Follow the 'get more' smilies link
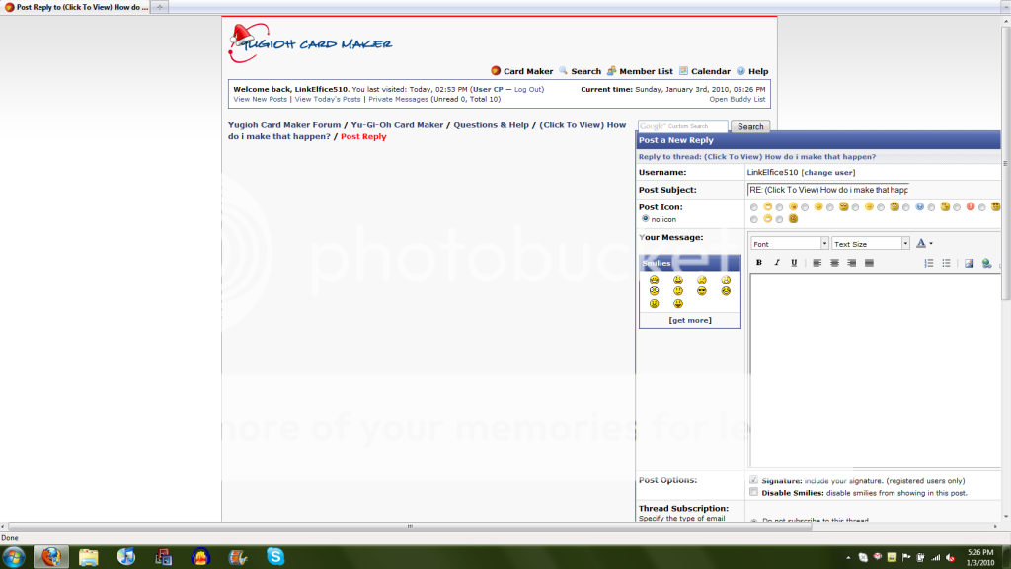The height and width of the screenshot is (569, 1011). (689, 320)
